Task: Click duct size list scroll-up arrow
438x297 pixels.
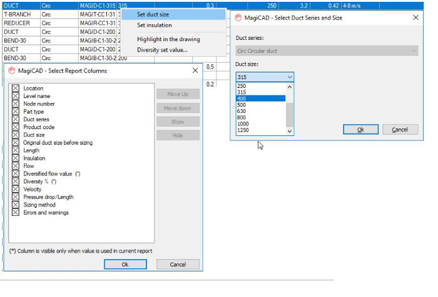Action: (290, 87)
